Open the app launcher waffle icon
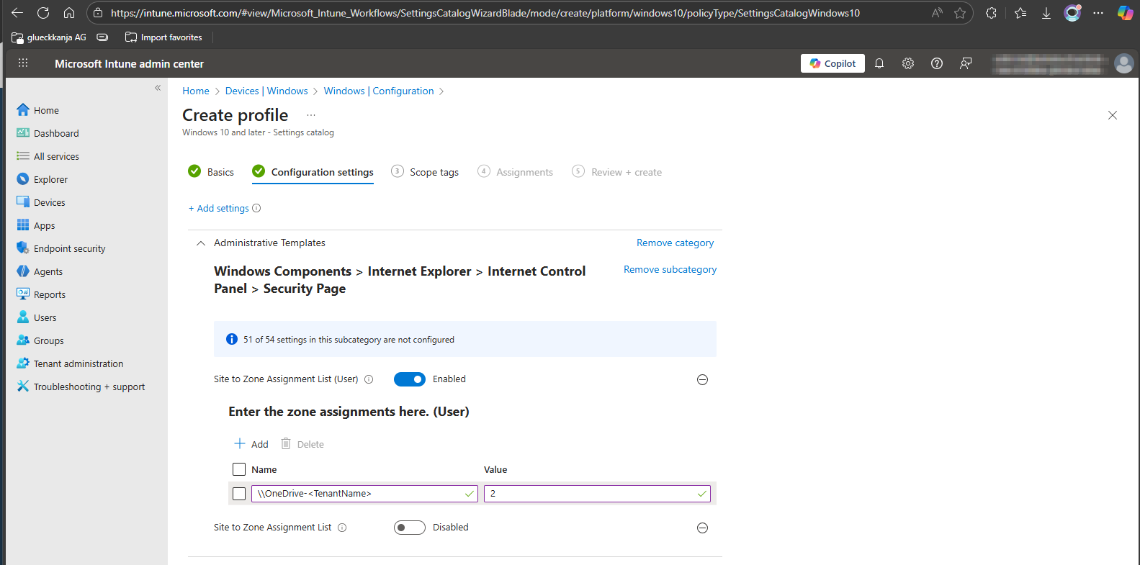The height and width of the screenshot is (565, 1140). 23,63
